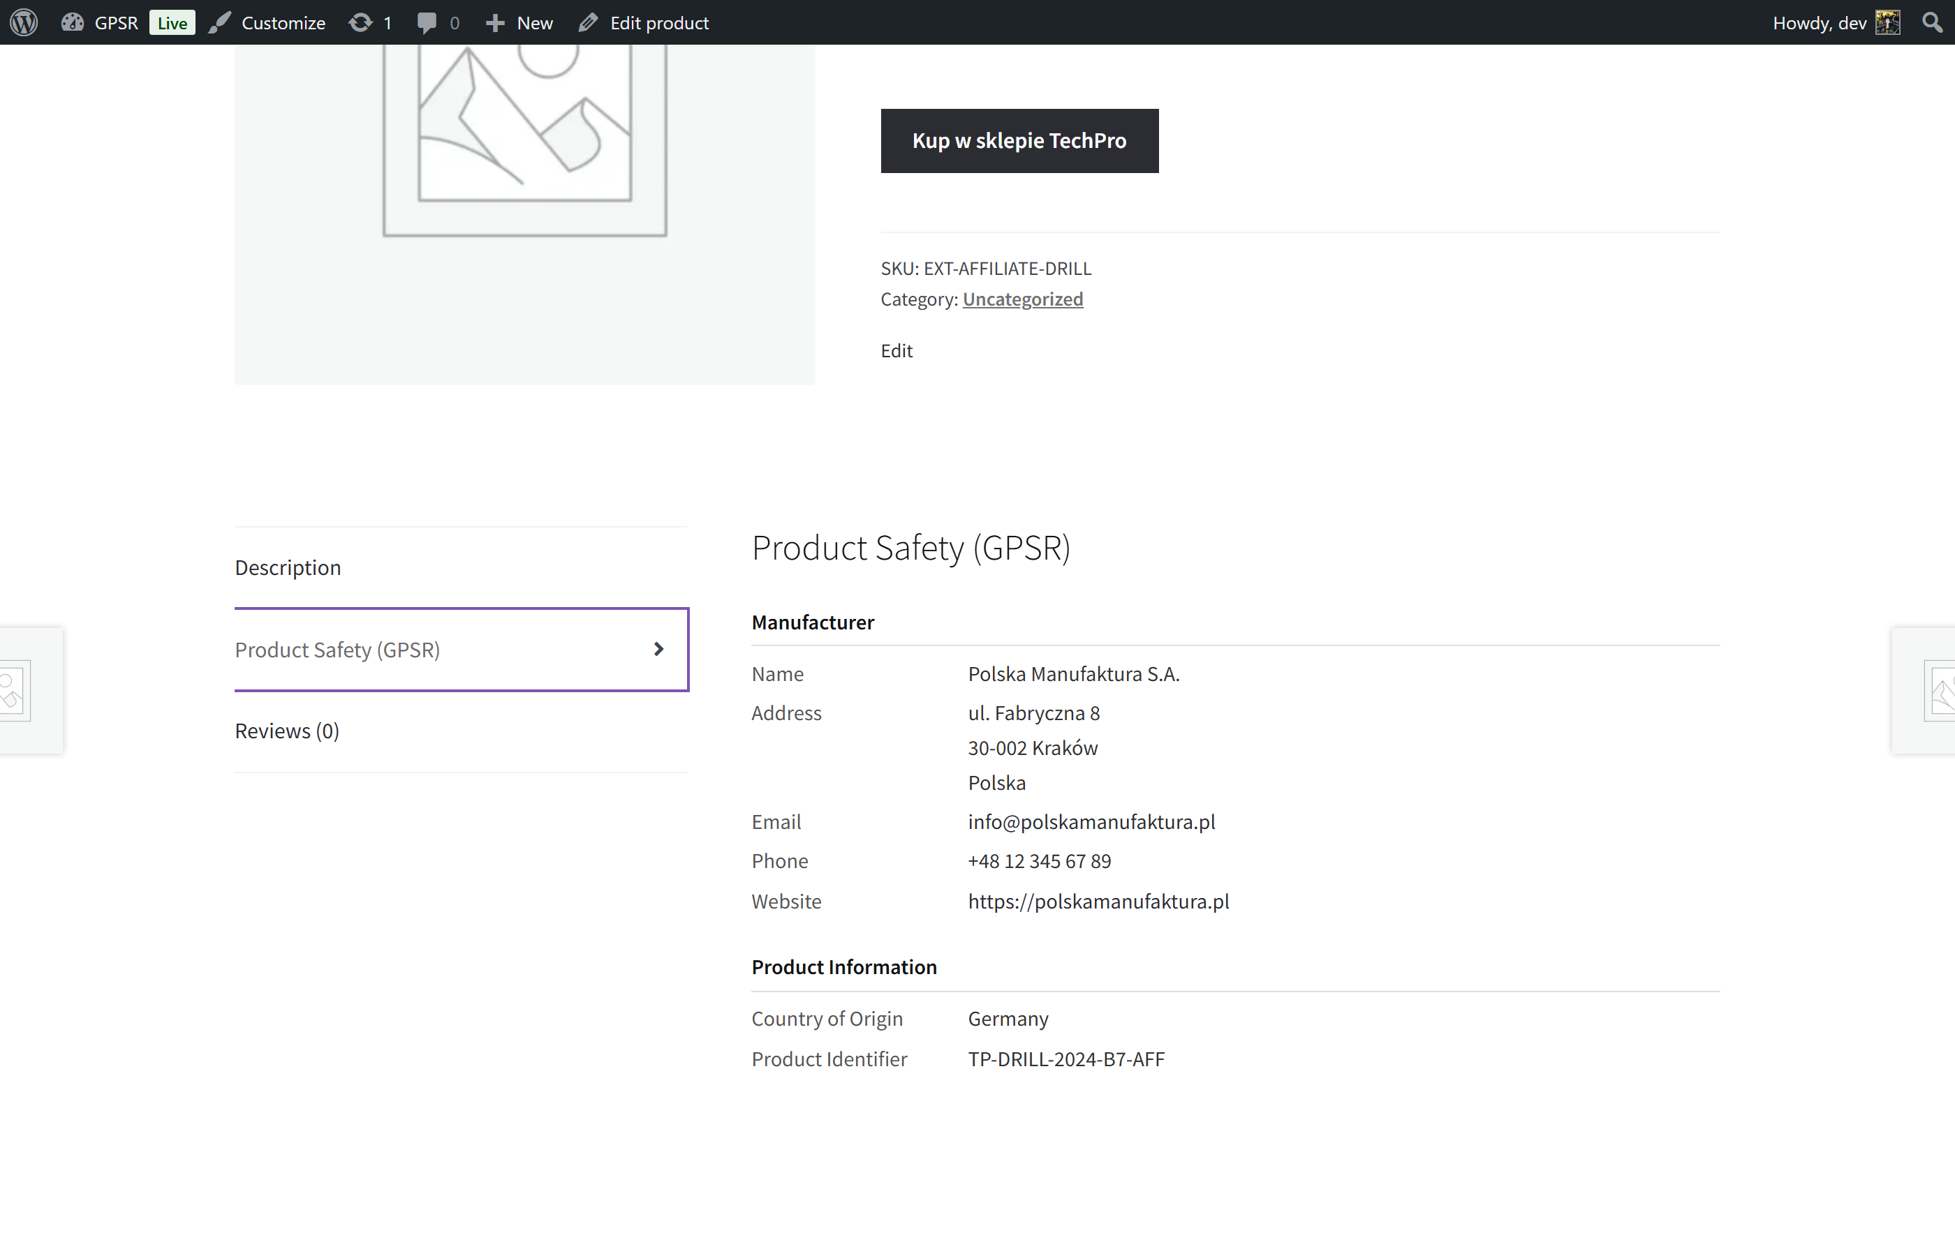Select the Edit product pencil icon
Image resolution: width=1955 pixels, height=1256 pixels.
point(589,22)
